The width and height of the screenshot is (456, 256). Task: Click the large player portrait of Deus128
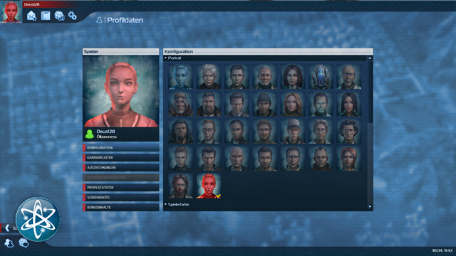tap(120, 91)
